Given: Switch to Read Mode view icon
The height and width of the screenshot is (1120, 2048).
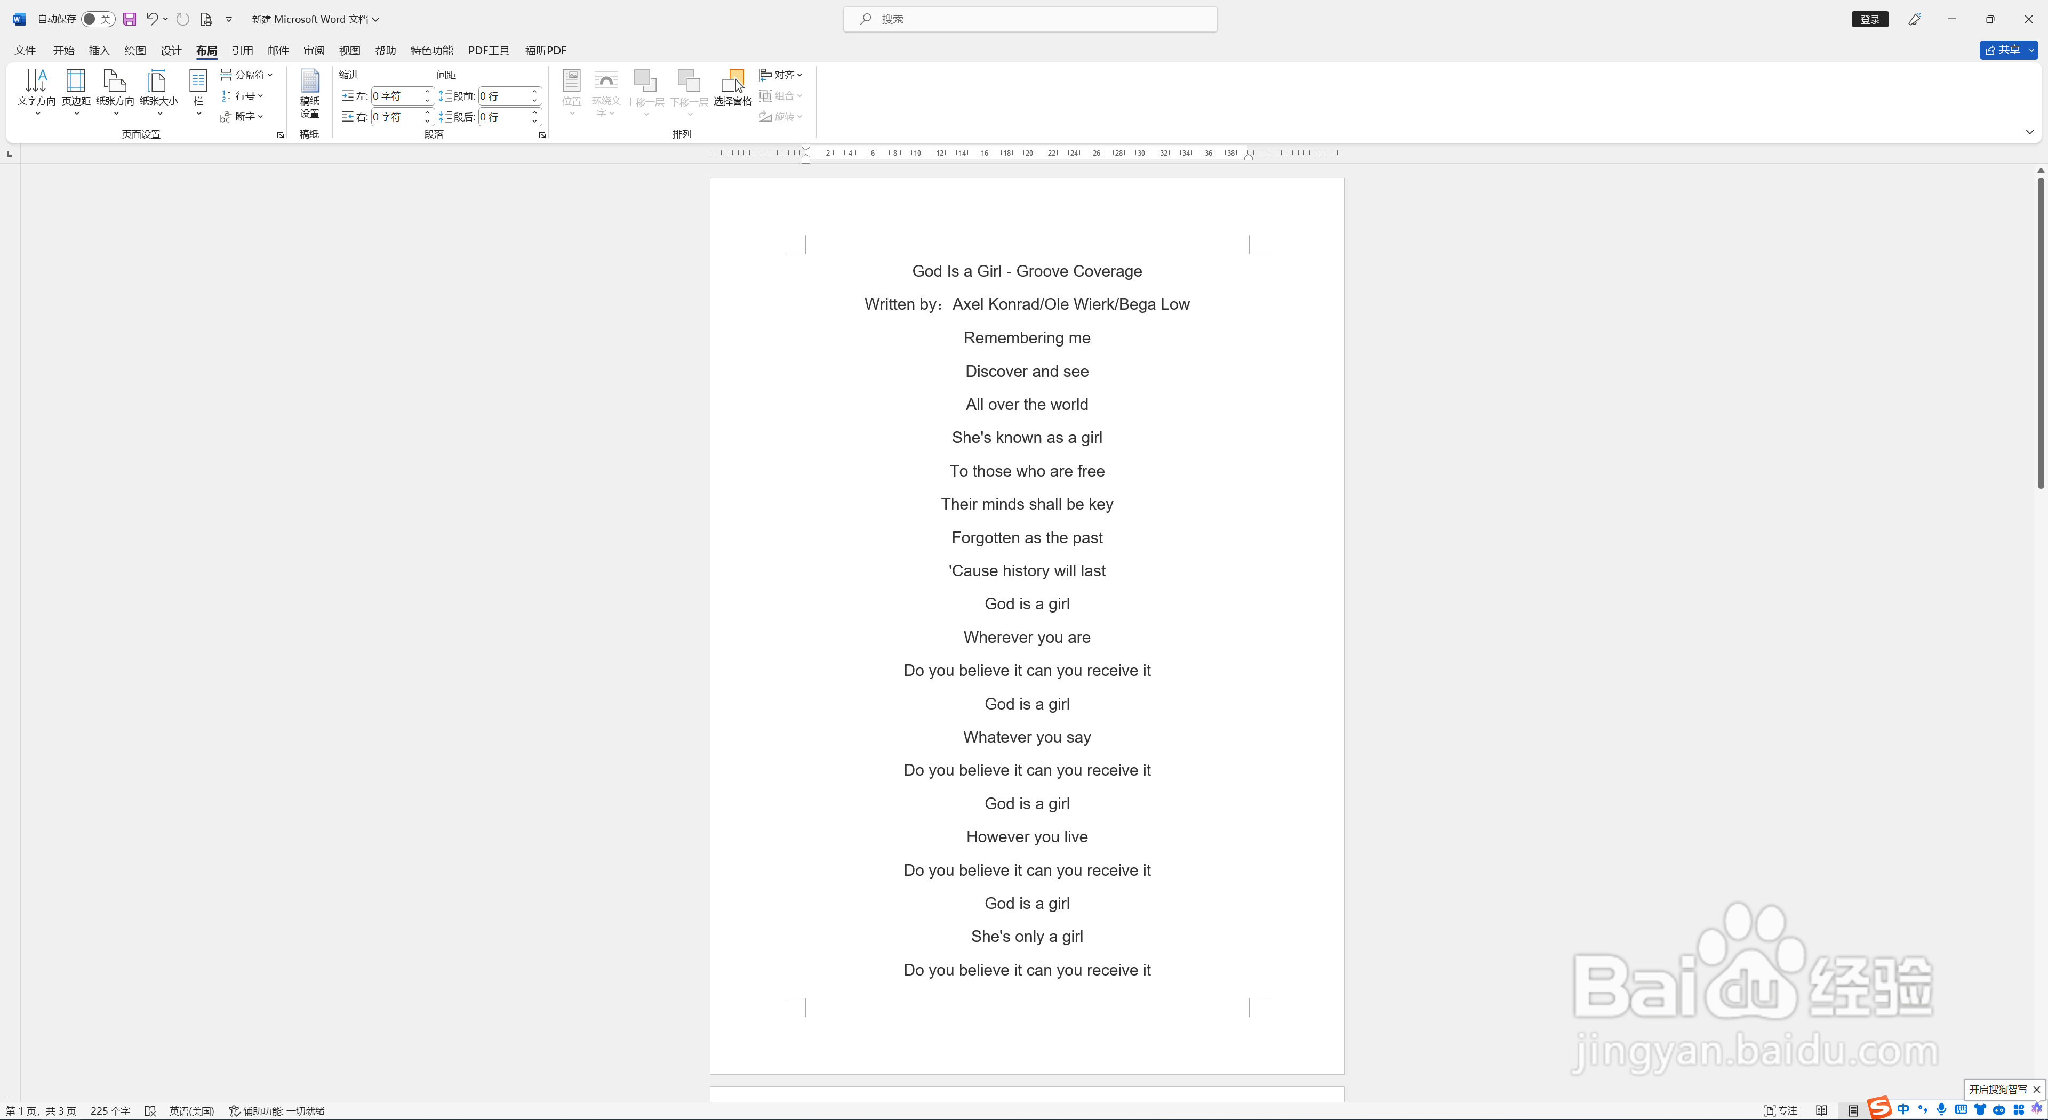Looking at the screenshot, I should coord(1821,1111).
